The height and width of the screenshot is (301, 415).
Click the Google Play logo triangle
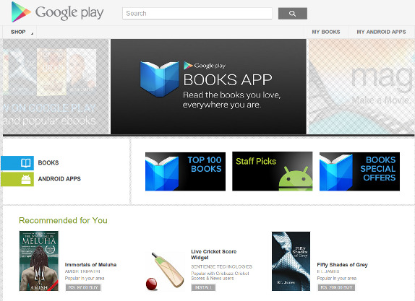coord(21,12)
